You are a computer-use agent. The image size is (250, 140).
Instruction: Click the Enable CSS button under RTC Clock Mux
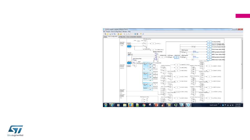(147, 49)
